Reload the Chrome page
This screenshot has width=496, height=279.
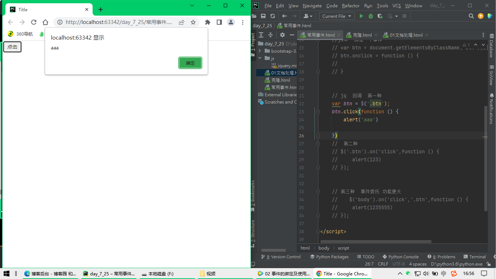click(x=34, y=22)
